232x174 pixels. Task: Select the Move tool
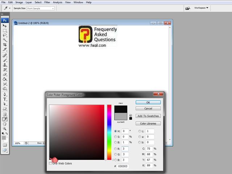[x=5, y=26]
